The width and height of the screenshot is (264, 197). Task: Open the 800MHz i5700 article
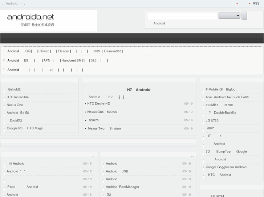[219, 105]
